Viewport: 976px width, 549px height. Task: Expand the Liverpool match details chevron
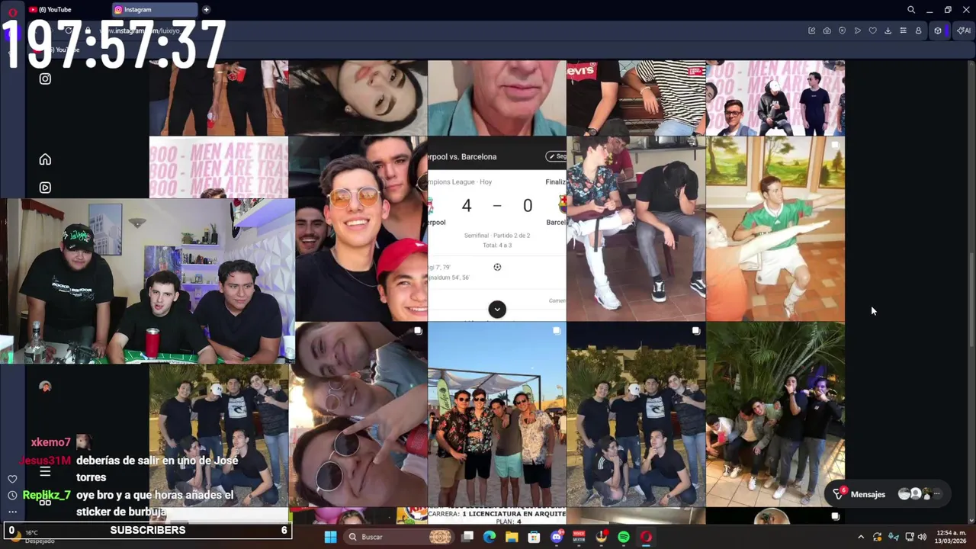coord(497,309)
